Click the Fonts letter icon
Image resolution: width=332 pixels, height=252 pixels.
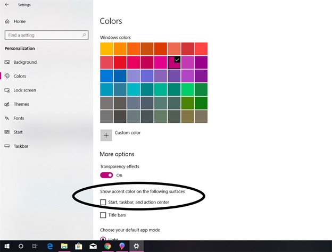tap(7, 118)
